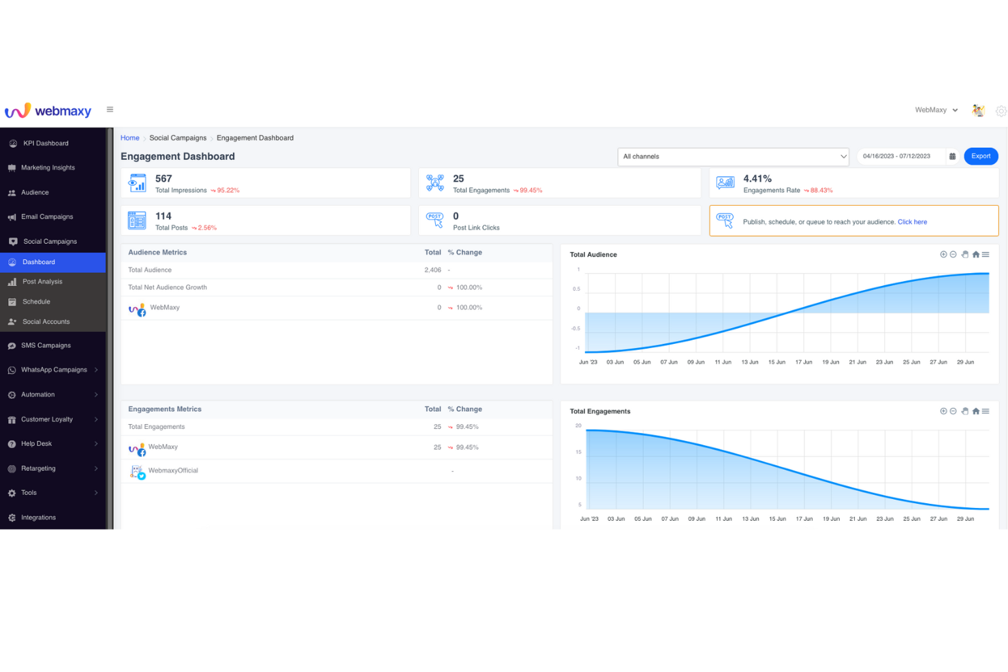Click WebmaxyOfficial Twitter account icon
This screenshot has height=672, width=1008.
pyautogui.click(x=138, y=473)
